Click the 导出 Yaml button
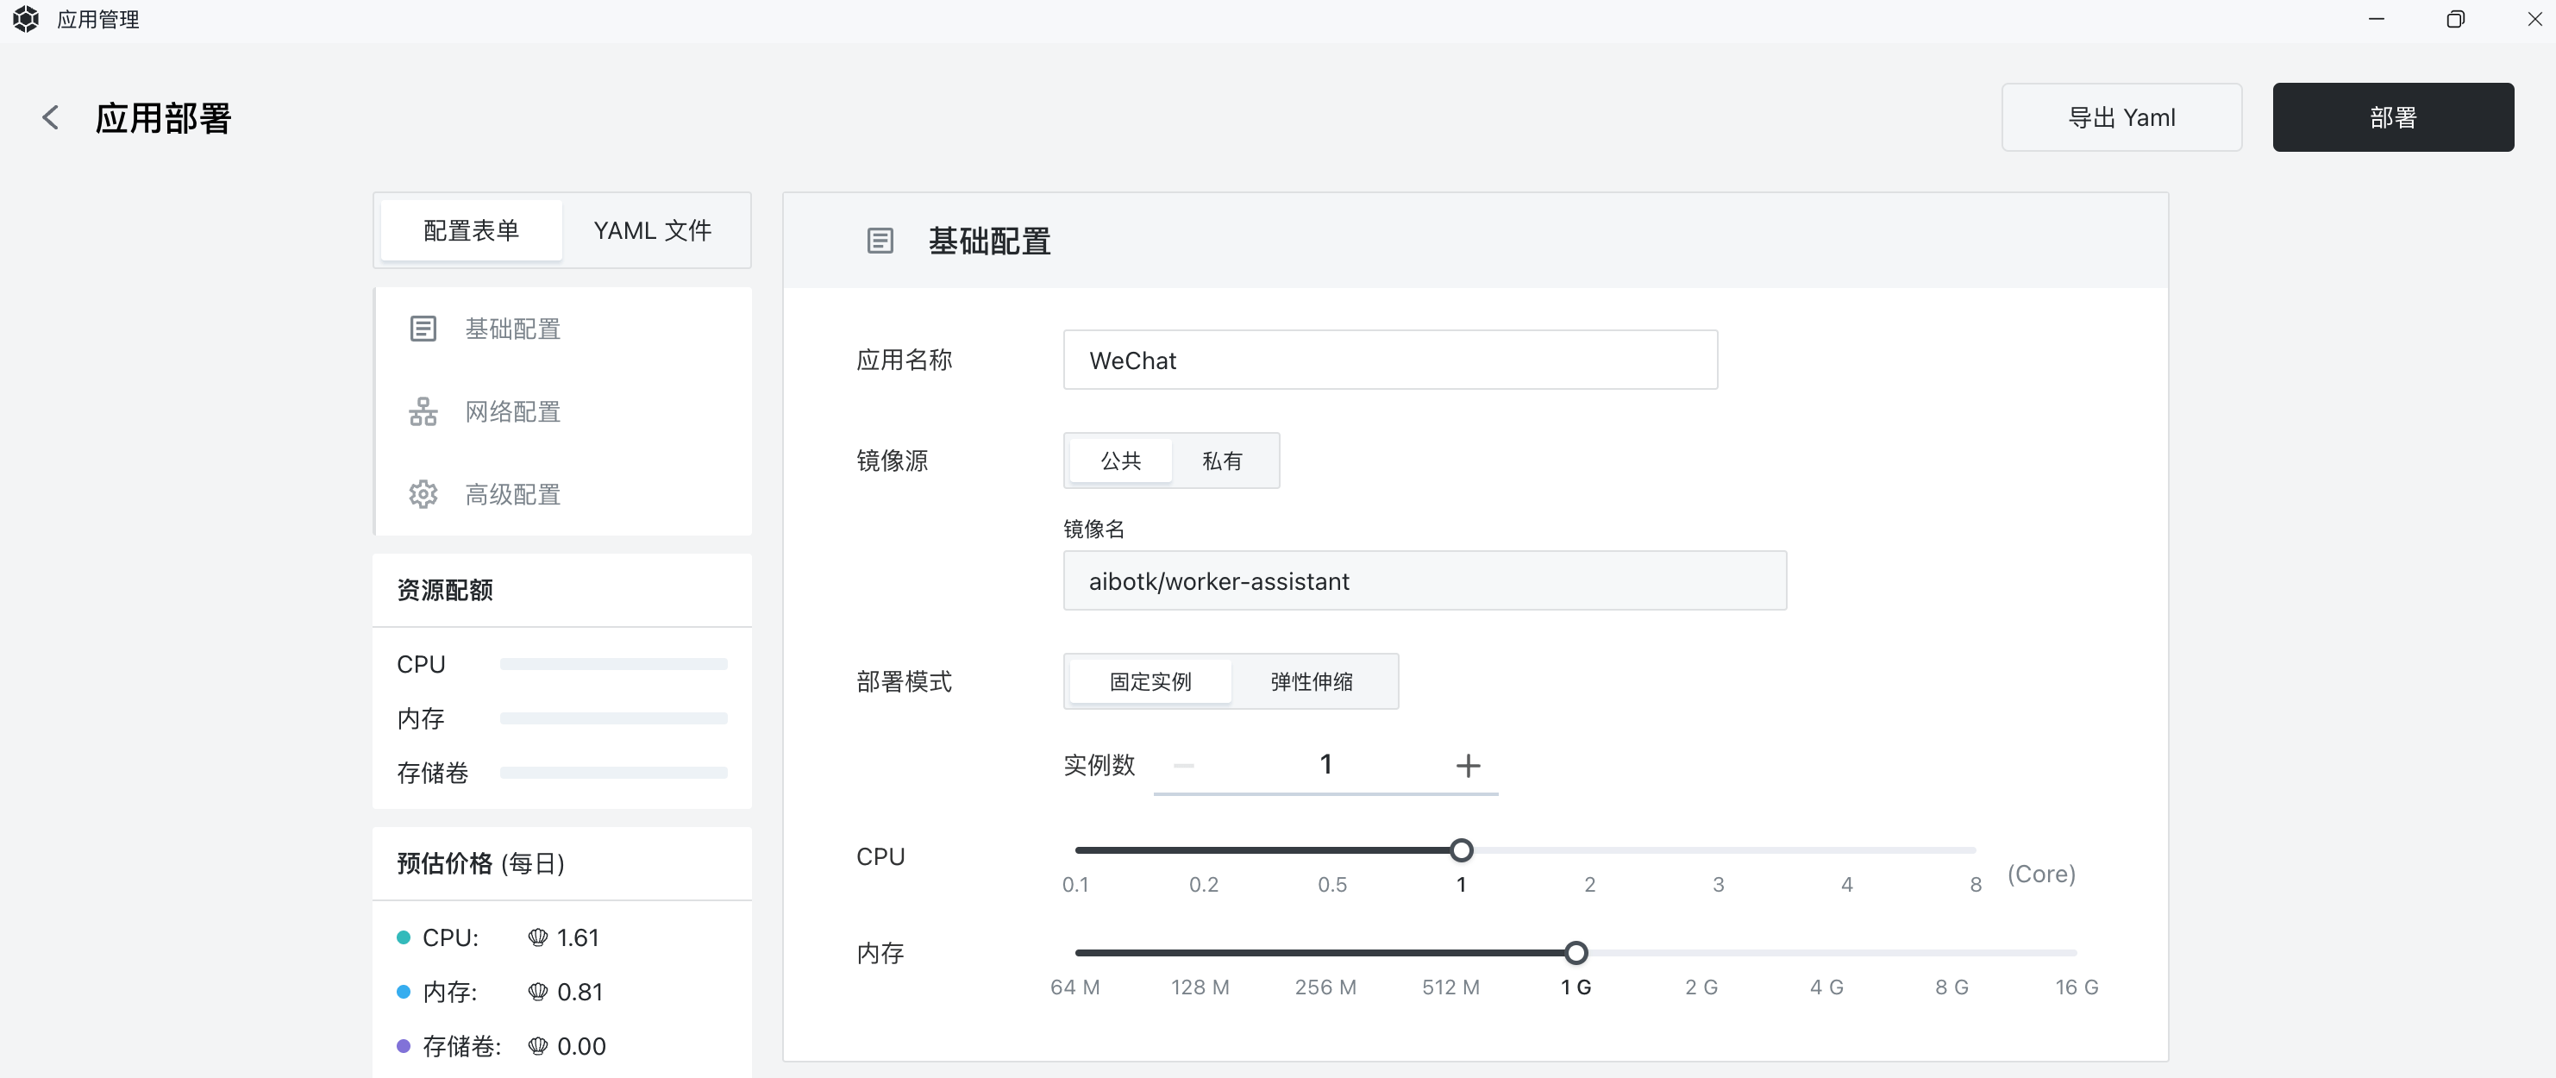This screenshot has height=1078, width=2556. point(2121,116)
